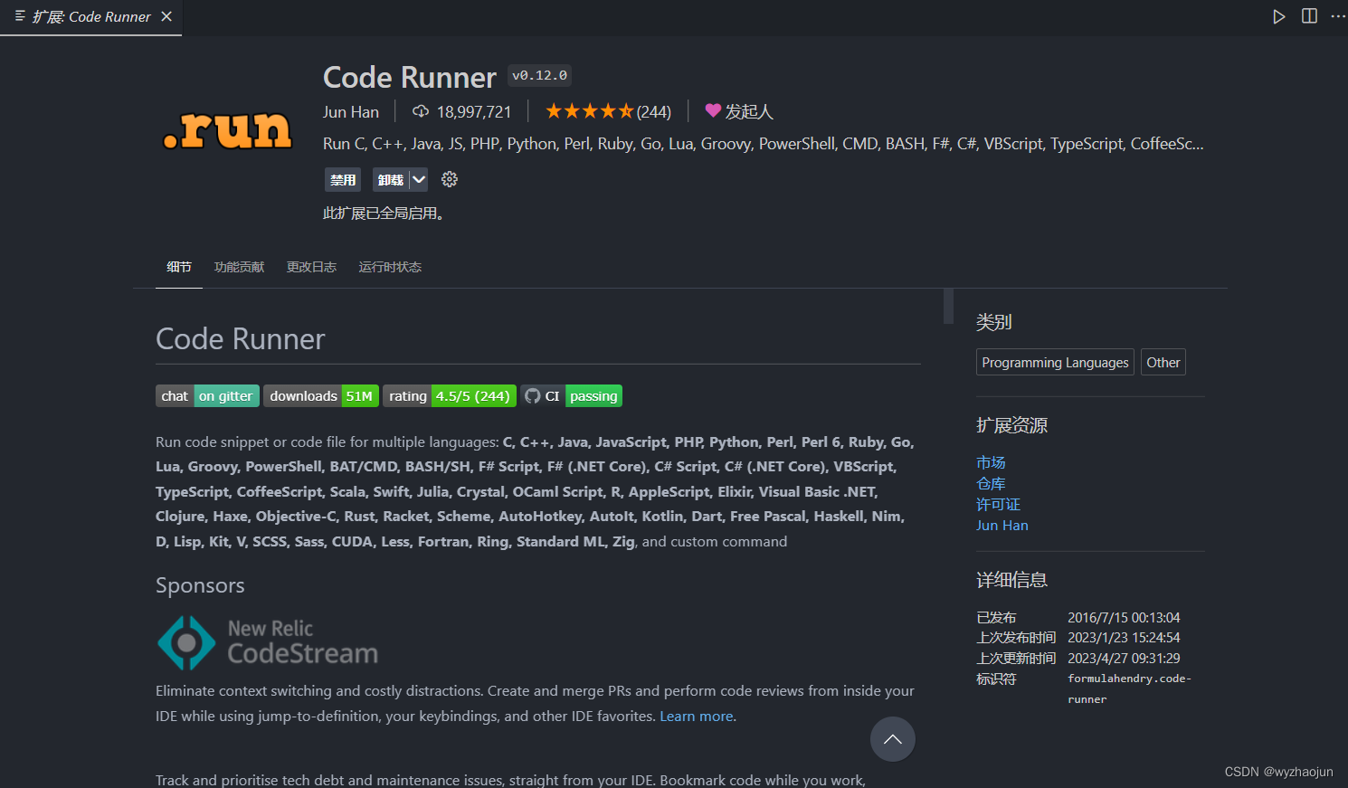
Task: Close the Code Runner extension tab
Action: (x=166, y=16)
